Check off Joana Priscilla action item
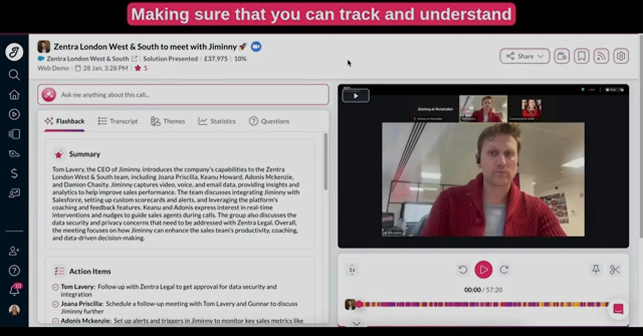The image size is (643, 336). (x=55, y=304)
